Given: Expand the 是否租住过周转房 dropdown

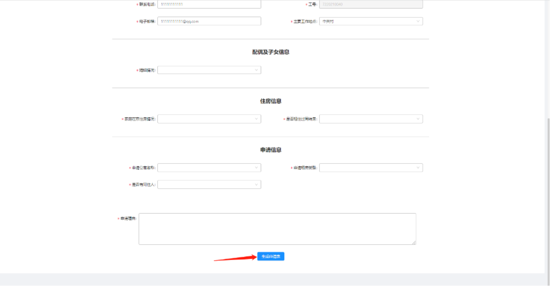Looking at the screenshot, I should 367,119.
